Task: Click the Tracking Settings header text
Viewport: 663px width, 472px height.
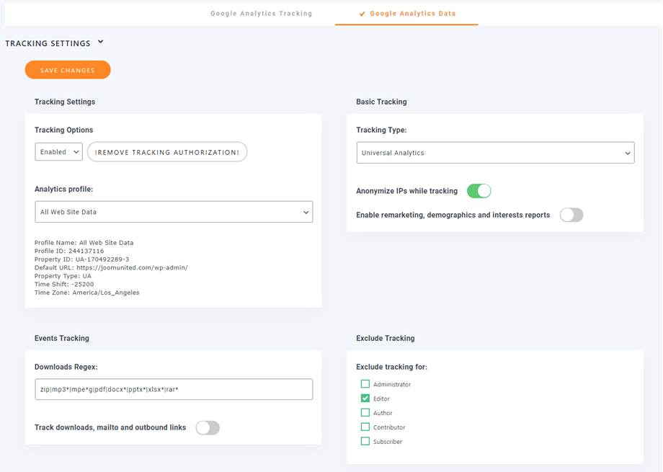Action: [48, 43]
